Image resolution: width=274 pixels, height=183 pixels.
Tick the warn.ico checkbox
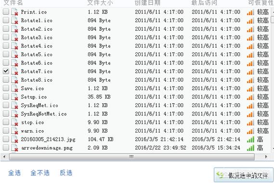(x=6, y=130)
